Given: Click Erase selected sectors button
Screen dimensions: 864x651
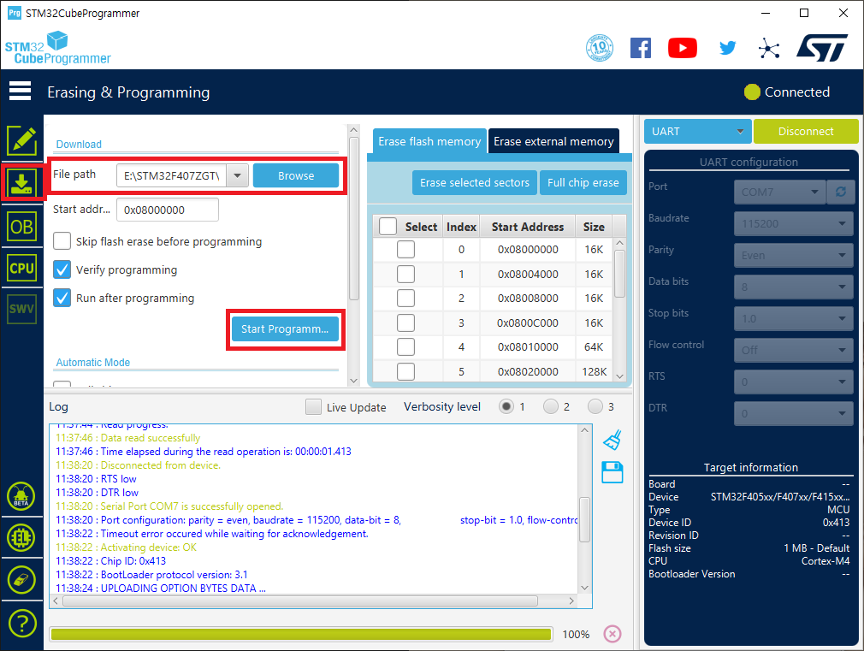Looking at the screenshot, I should tap(475, 182).
